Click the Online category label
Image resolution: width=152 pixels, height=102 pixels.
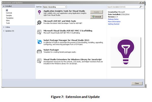coord(8,27)
